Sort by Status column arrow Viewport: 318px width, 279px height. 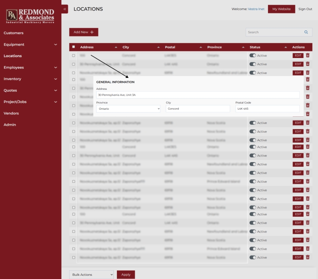tap(286, 47)
